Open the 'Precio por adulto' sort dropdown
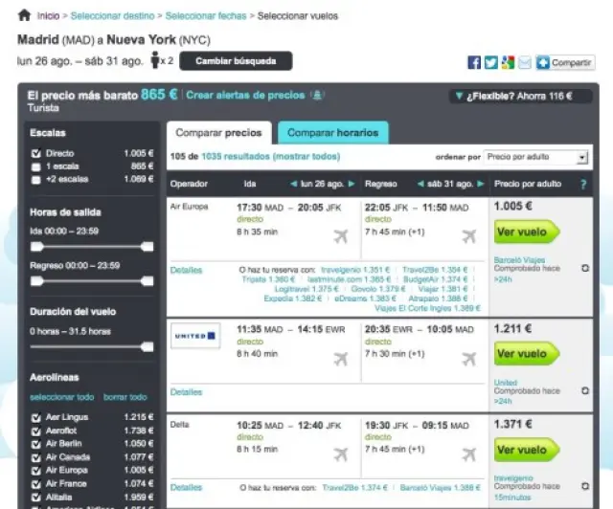This screenshot has height=509, width=613. pyautogui.click(x=535, y=157)
